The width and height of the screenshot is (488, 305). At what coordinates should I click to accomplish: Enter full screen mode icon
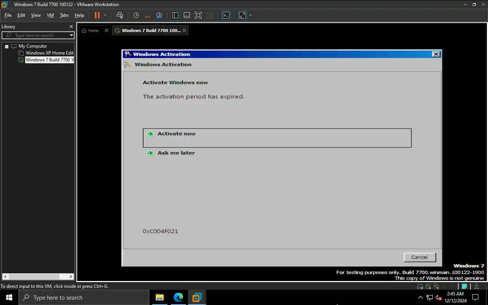coord(198,15)
